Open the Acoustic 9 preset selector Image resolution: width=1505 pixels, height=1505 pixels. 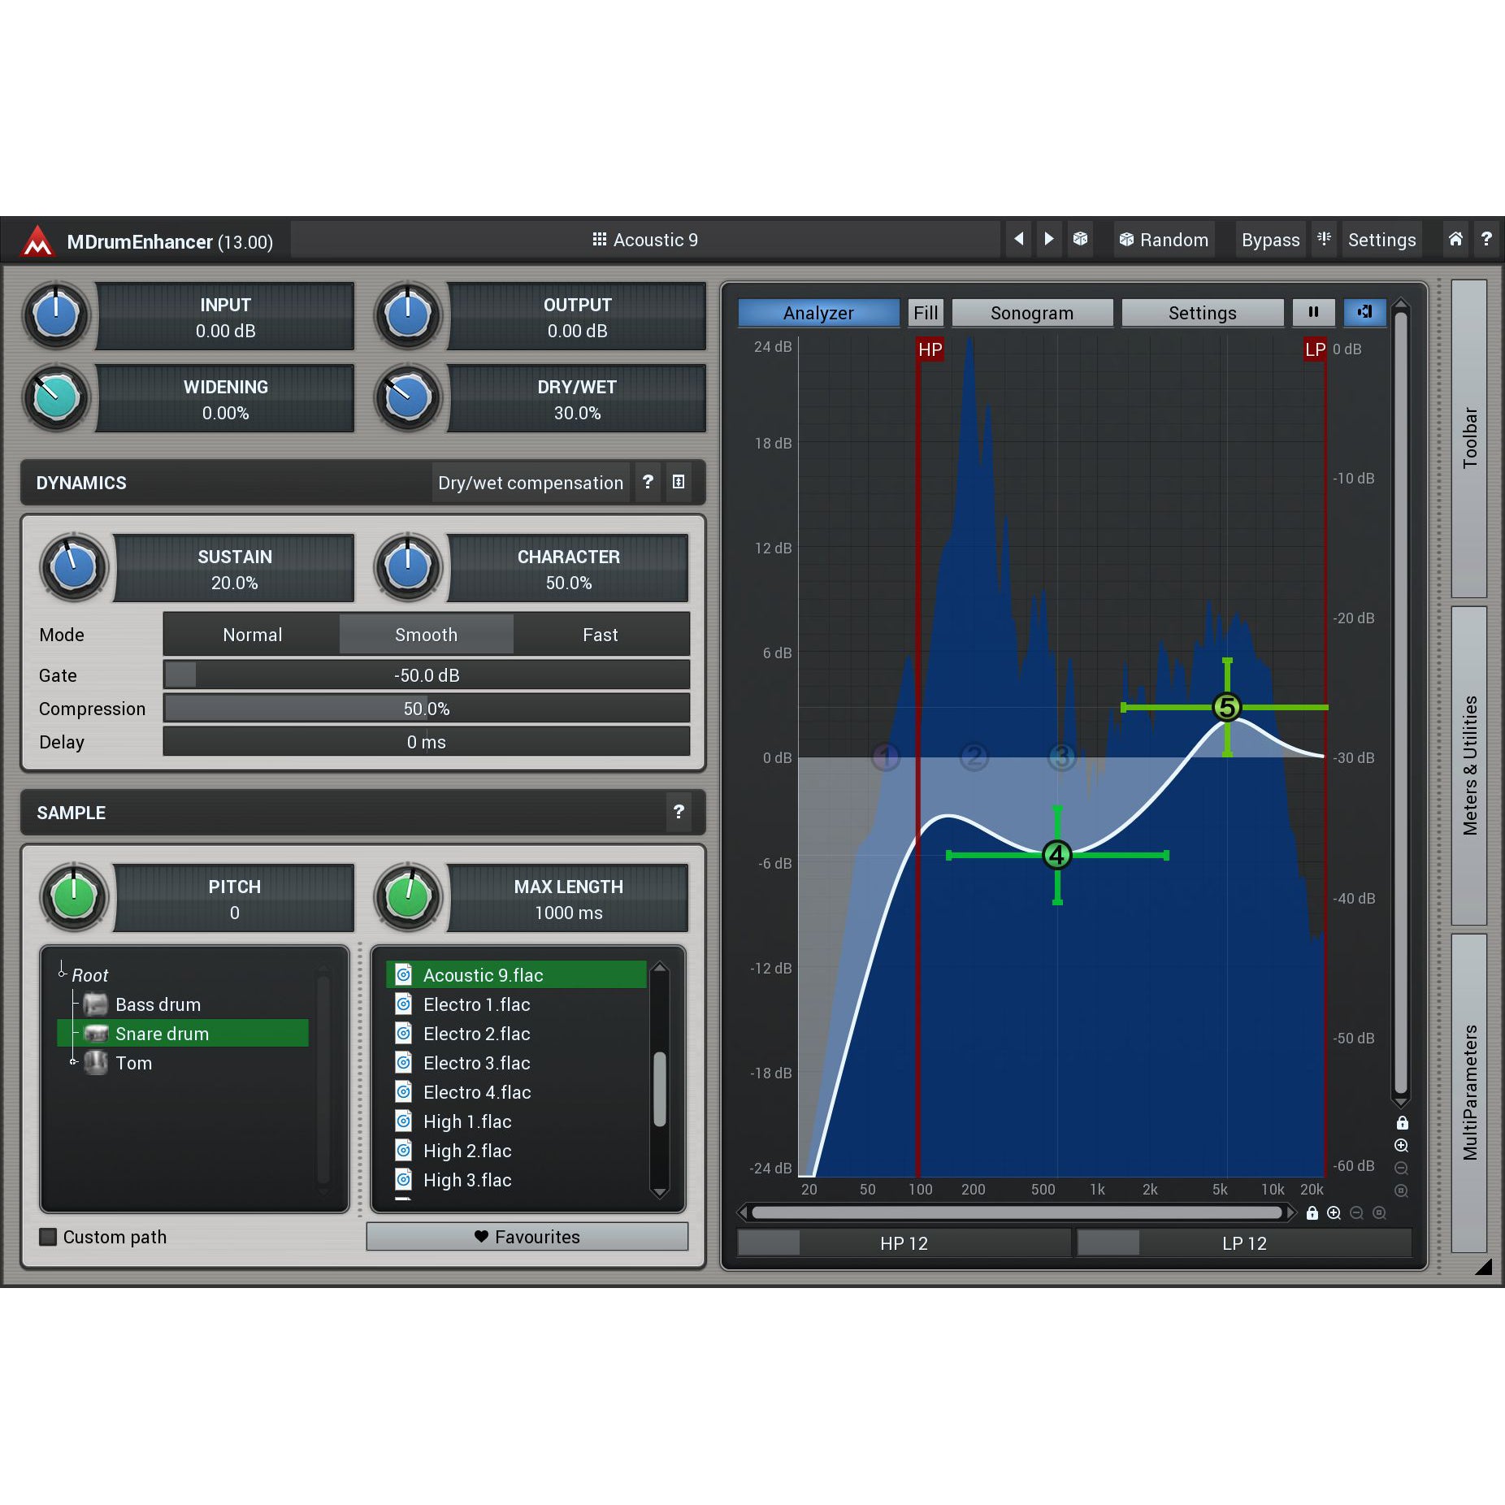645,240
